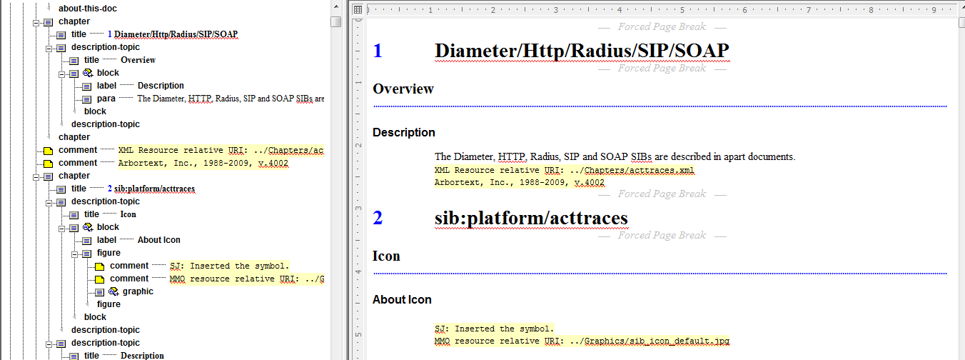Click the element icon of description-topic containing title Overview
Screen dimensions: 965x360
pos(61,47)
